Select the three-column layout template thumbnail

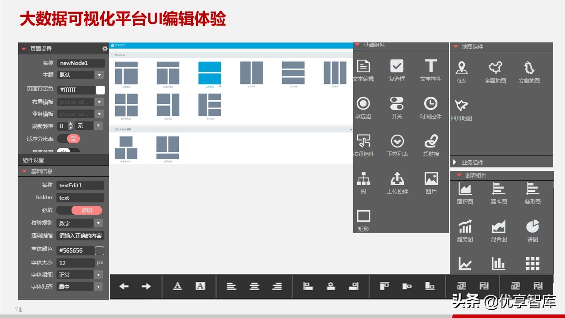click(335, 73)
